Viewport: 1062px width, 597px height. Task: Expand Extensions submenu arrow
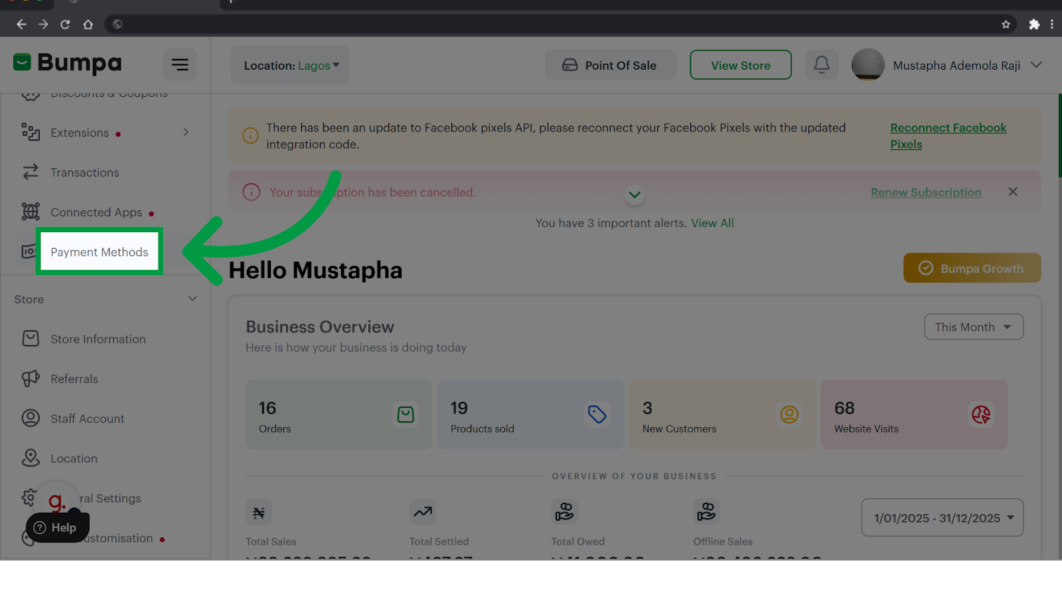click(186, 132)
